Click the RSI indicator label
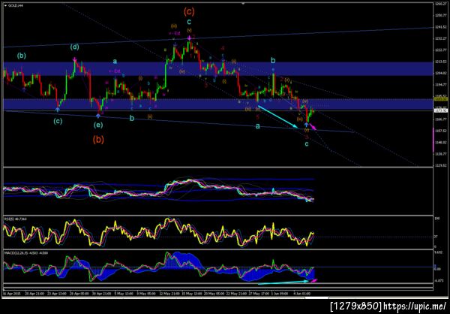Image resolution: width=450 pixels, height=314 pixels. tap(13, 219)
